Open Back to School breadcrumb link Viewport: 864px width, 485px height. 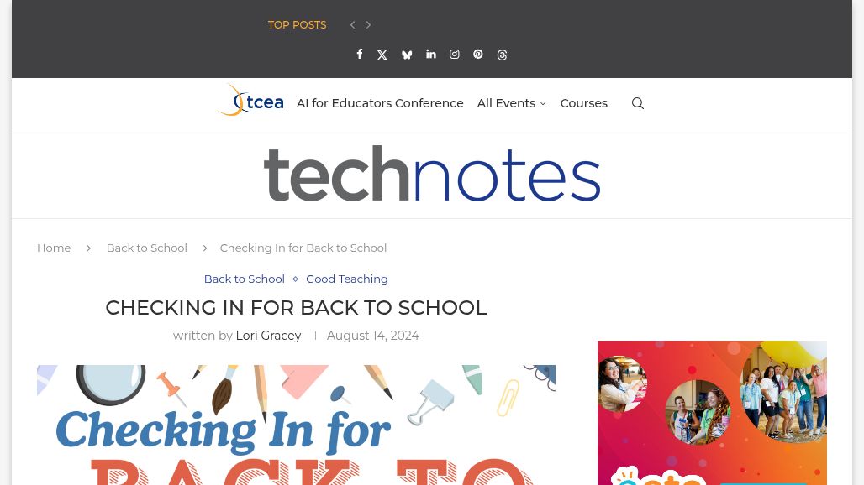[146, 248]
